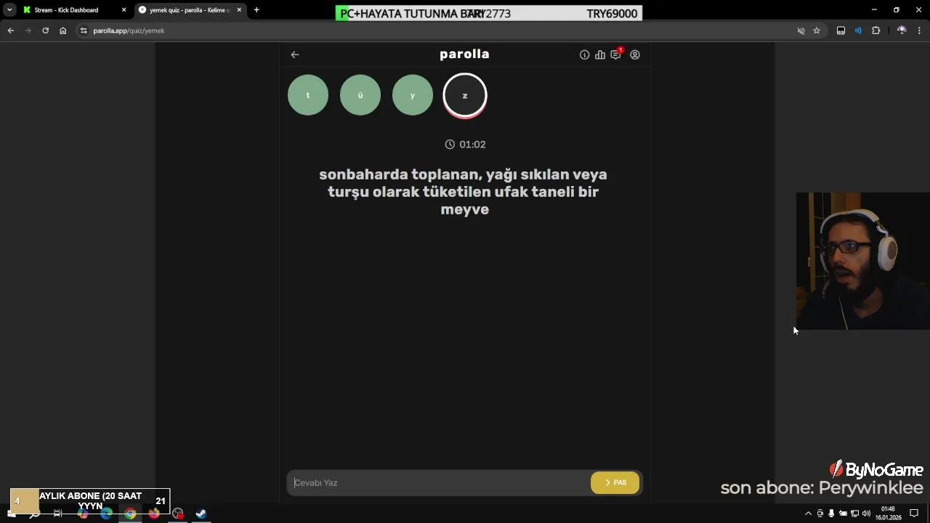The height and width of the screenshot is (523, 930).
Task: Open the leaderboard bar chart icon
Action: pyautogui.click(x=600, y=54)
